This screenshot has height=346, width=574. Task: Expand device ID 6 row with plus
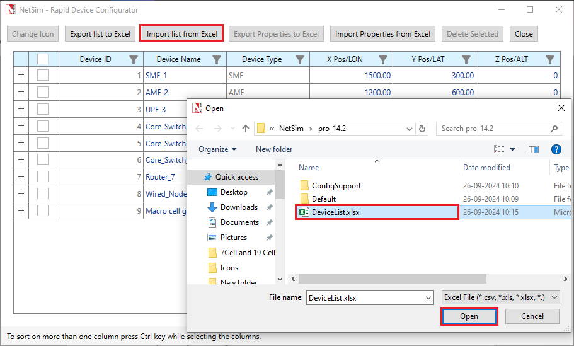(x=21, y=159)
